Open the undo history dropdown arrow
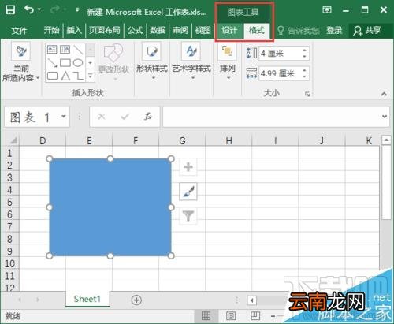This screenshot has height=324, width=394. coord(39,10)
